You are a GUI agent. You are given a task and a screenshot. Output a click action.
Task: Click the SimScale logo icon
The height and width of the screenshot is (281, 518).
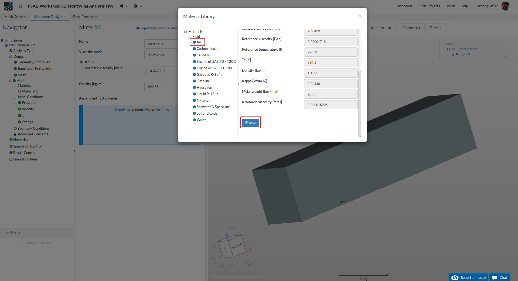(8, 6)
